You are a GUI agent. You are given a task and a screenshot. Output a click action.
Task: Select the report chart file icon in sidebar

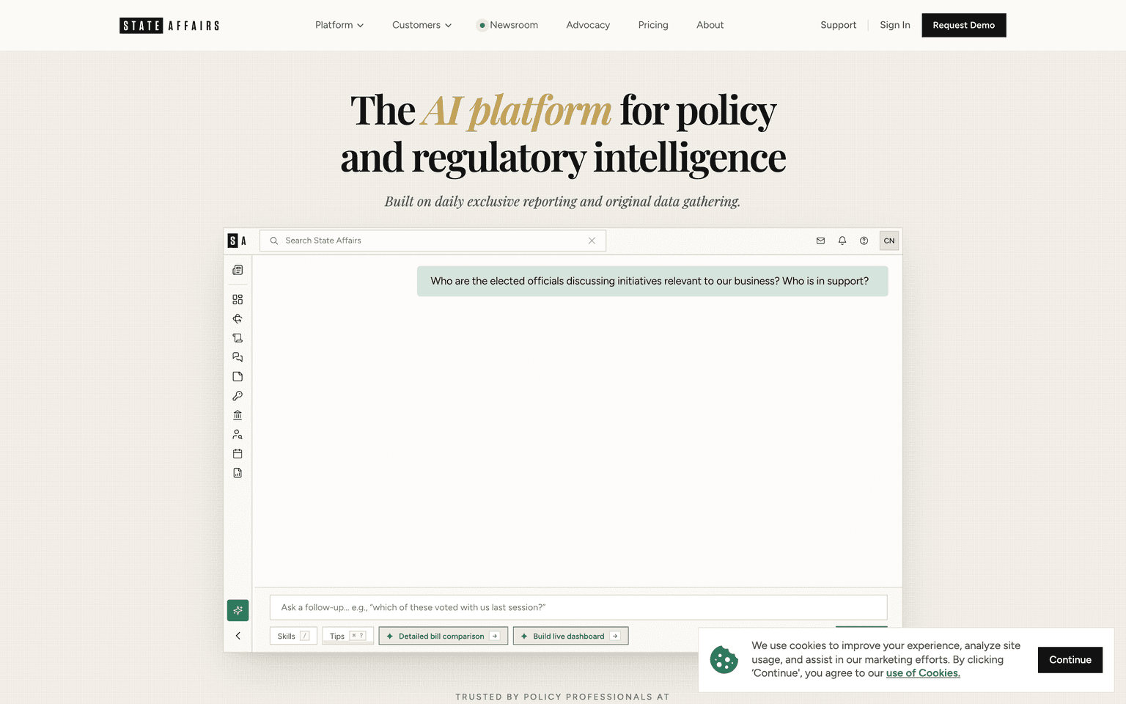point(238,473)
